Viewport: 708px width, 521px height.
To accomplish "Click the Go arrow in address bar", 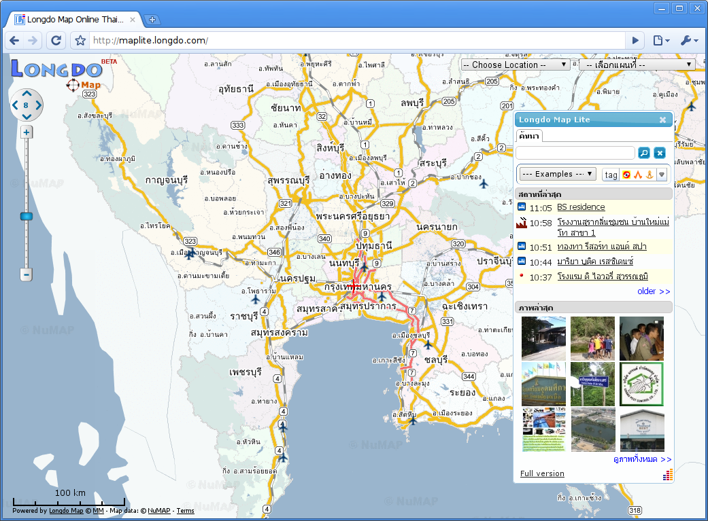I will pos(635,41).
